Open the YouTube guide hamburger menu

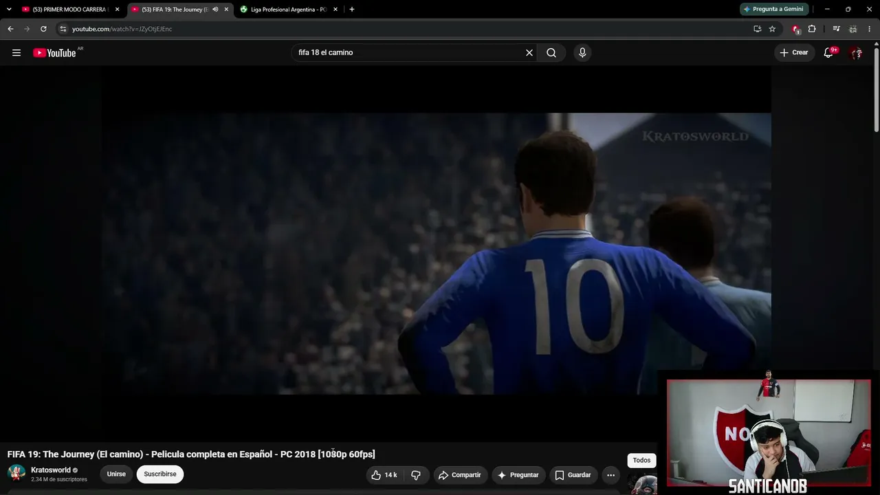click(16, 53)
